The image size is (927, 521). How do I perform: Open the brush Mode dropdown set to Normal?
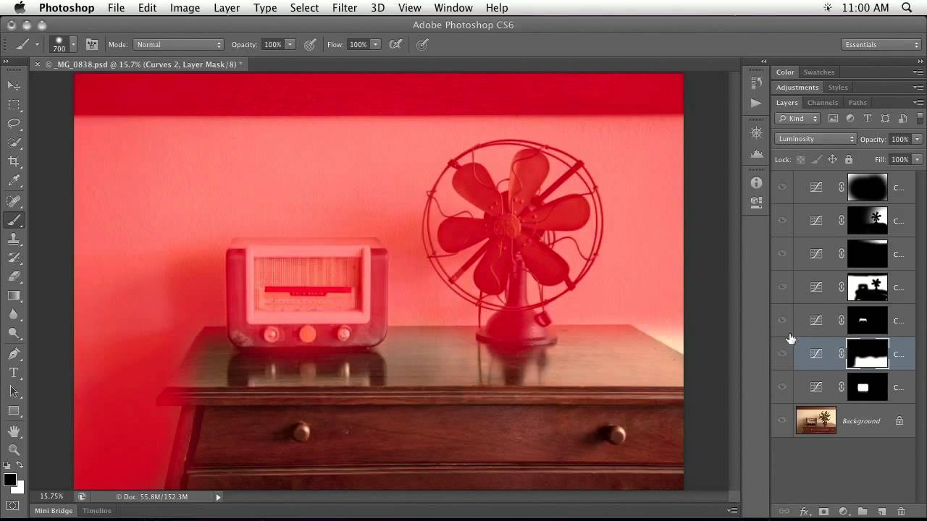point(178,44)
